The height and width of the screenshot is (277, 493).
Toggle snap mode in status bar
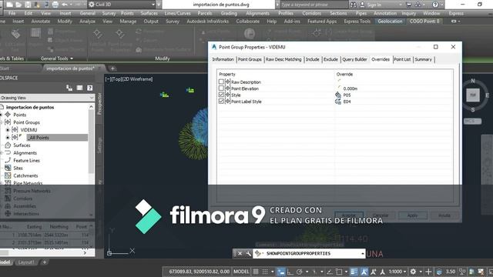coord(265,272)
